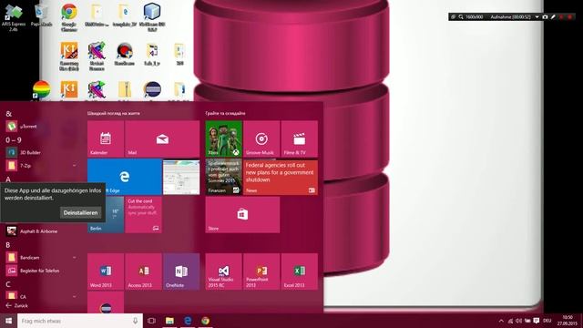This screenshot has height=328, width=583.
Task: Click the microphone icon in the search box
Action: click(x=135, y=321)
